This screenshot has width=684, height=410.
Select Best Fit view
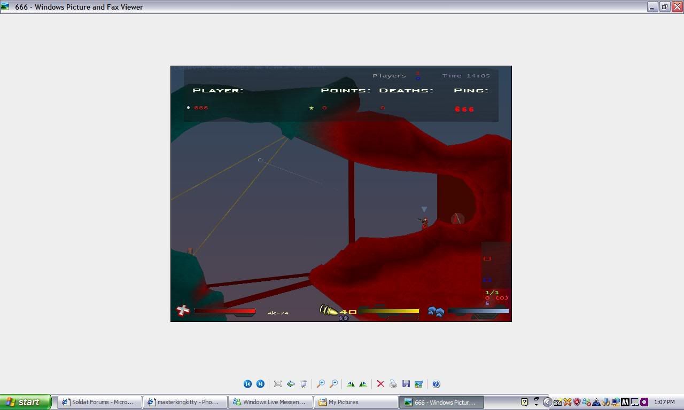point(278,384)
